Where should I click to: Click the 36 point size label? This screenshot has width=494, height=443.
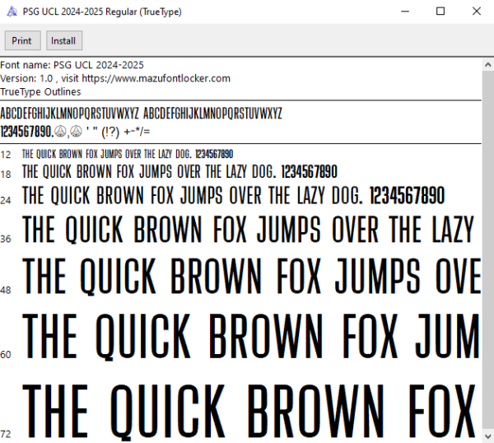[x=6, y=239]
